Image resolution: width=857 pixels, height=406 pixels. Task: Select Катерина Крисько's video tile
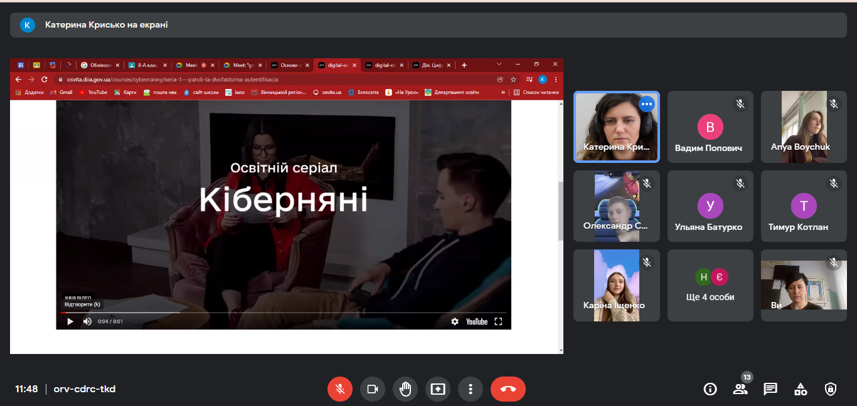tap(616, 127)
